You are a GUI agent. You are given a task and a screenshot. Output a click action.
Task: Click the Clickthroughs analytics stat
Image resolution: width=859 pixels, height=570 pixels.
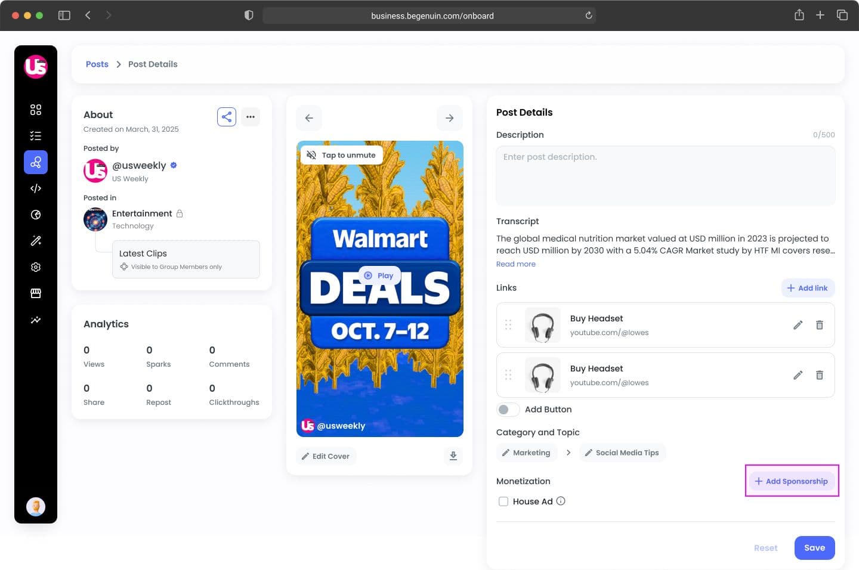click(234, 395)
